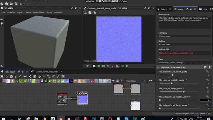Copy 2D view image to clipboard
Image resolution: width=213 pixels, height=120 pixels.
(95, 13)
